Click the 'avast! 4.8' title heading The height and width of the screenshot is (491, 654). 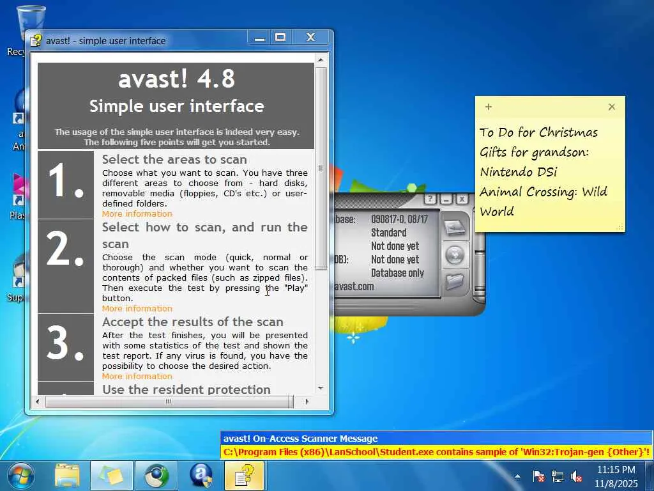click(x=177, y=79)
